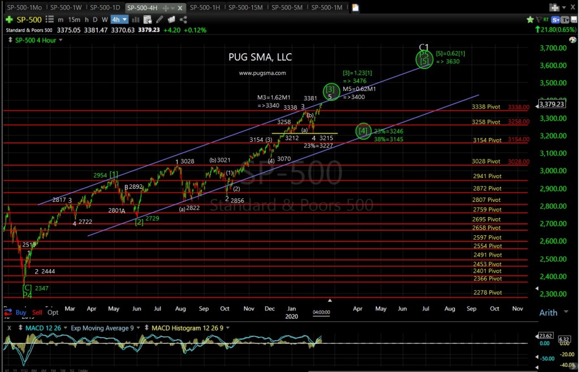Viewport: 579px width, 372px height.
Task: Click the Sell button
Action: click(37, 312)
